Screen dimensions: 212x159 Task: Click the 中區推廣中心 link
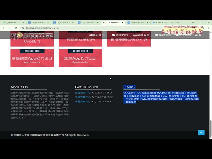[83, 97]
